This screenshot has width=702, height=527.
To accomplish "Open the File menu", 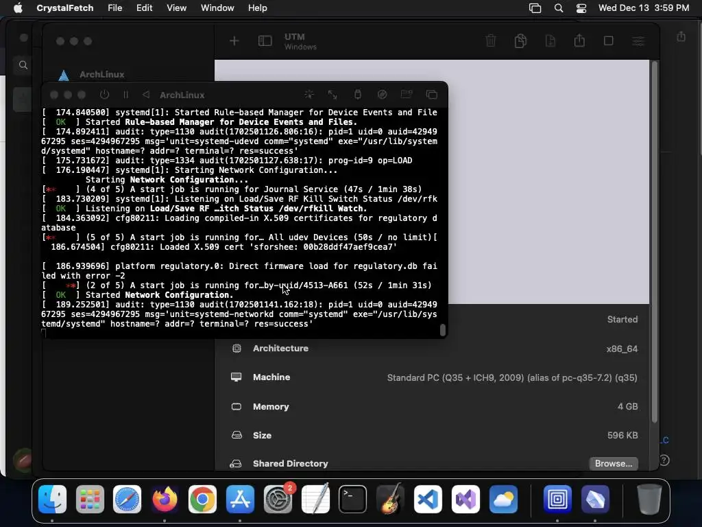I will click(x=115, y=8).
